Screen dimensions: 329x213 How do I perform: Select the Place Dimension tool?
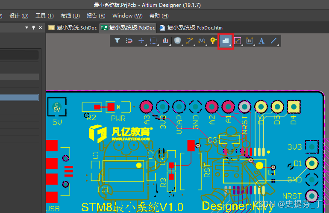[250, 41]
